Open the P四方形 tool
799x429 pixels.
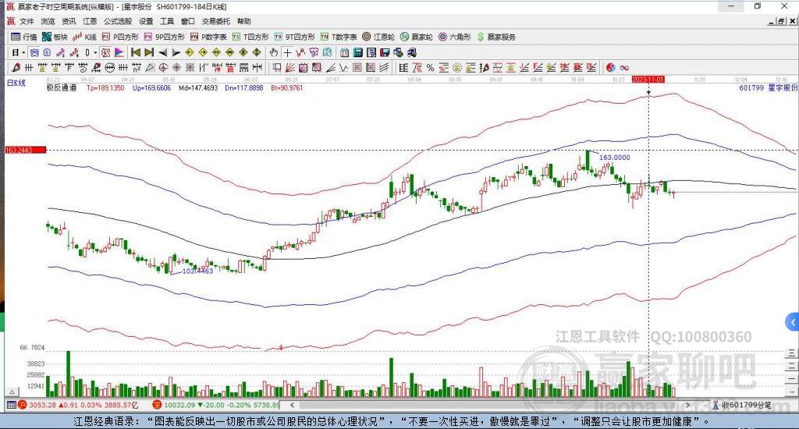point(120,37)
